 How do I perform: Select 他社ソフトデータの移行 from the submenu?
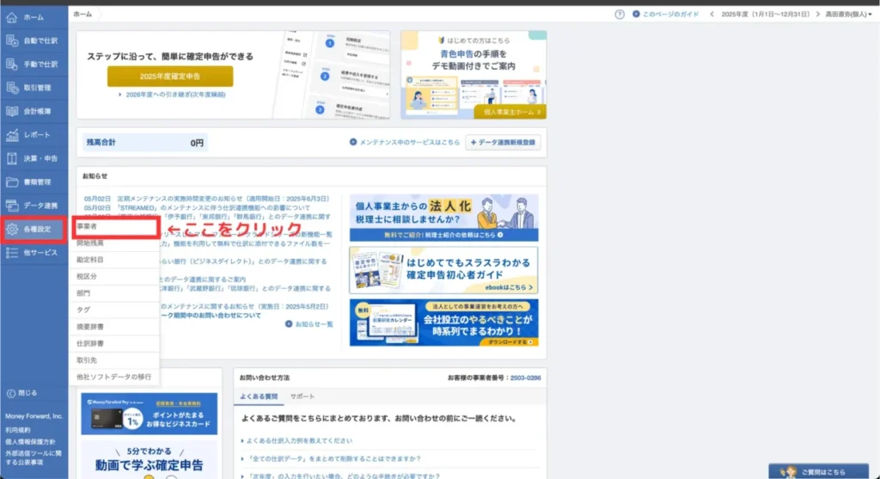tap(115, 378)
